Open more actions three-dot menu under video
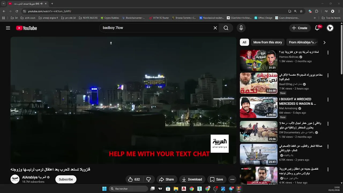The height and width of the screenshot is (193, 343). 232,179
